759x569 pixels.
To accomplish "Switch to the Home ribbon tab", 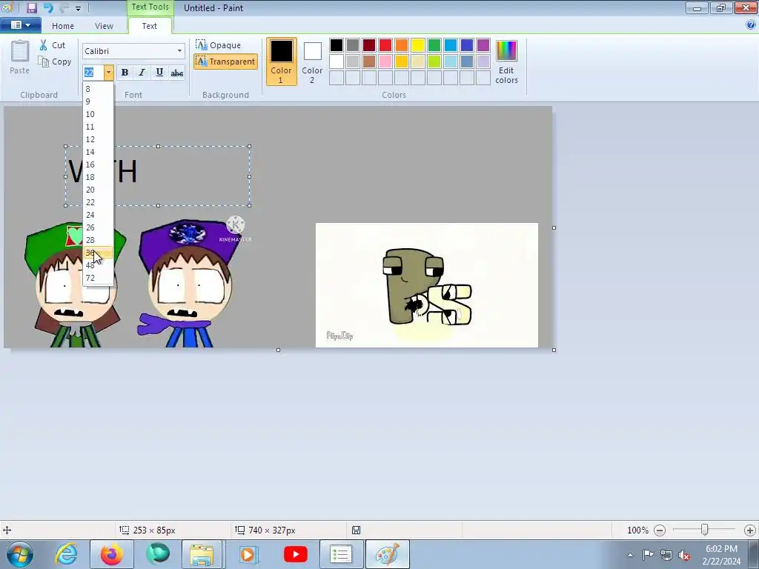I will [63, 26].
